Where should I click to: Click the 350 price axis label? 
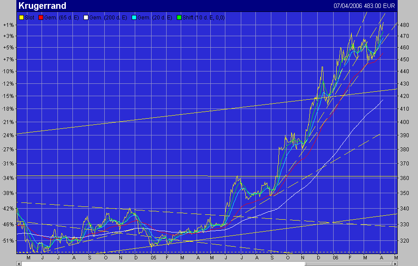tap(404, 193)
